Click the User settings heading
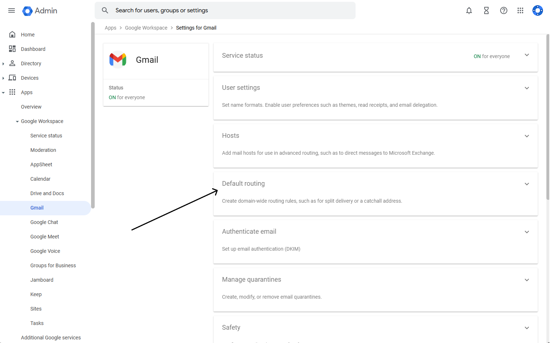 (x=241, y=88)
